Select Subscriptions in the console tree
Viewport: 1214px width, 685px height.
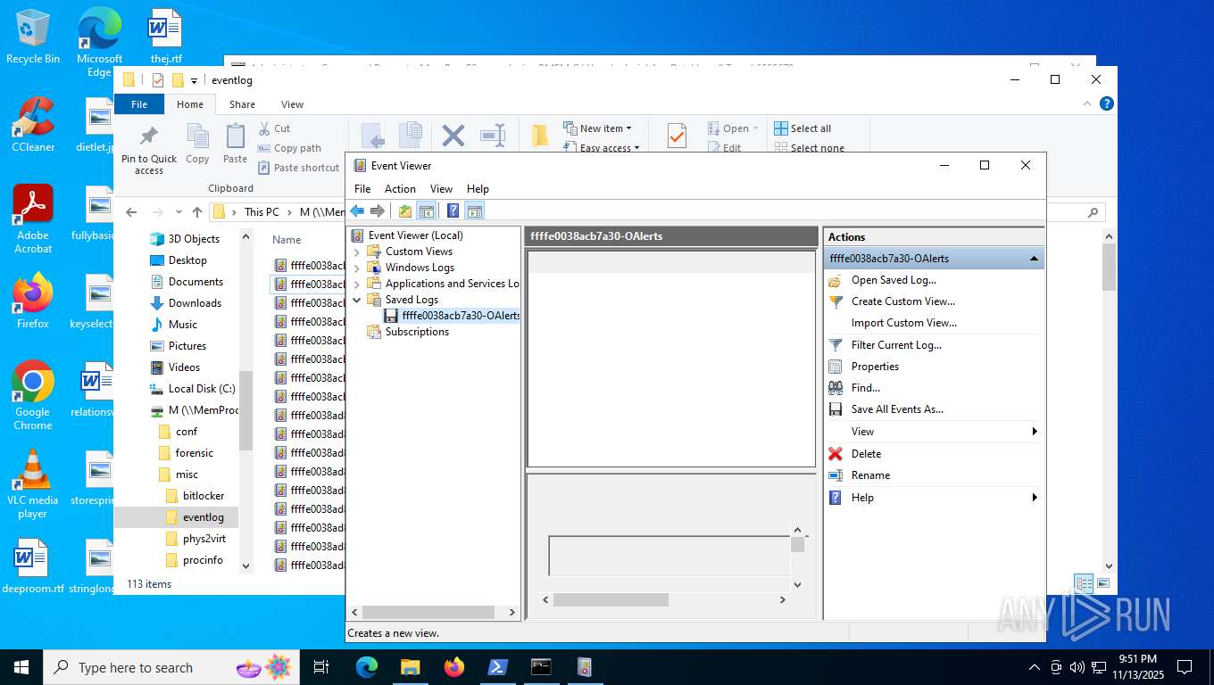coord(417,332)
